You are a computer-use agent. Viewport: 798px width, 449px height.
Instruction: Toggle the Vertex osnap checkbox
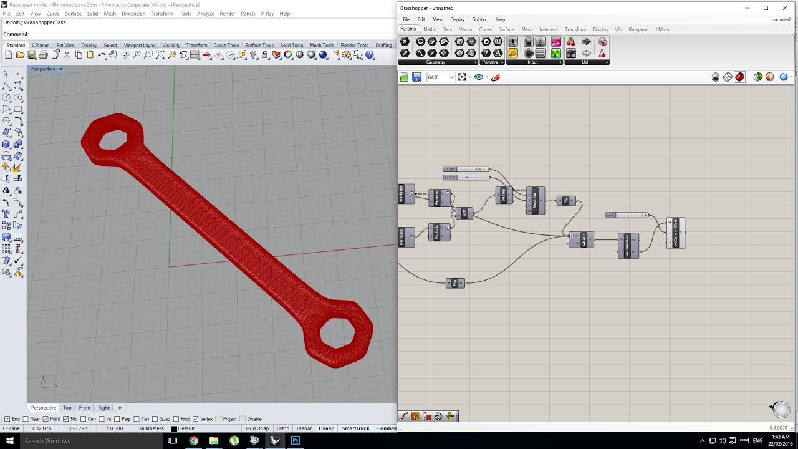point(196,419)
